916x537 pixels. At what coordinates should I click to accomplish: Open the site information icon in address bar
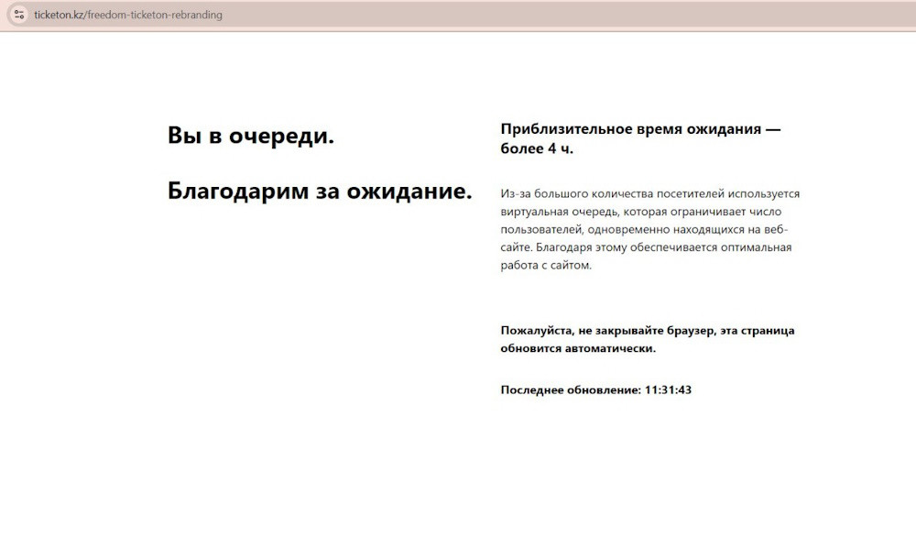click(18, 15)
